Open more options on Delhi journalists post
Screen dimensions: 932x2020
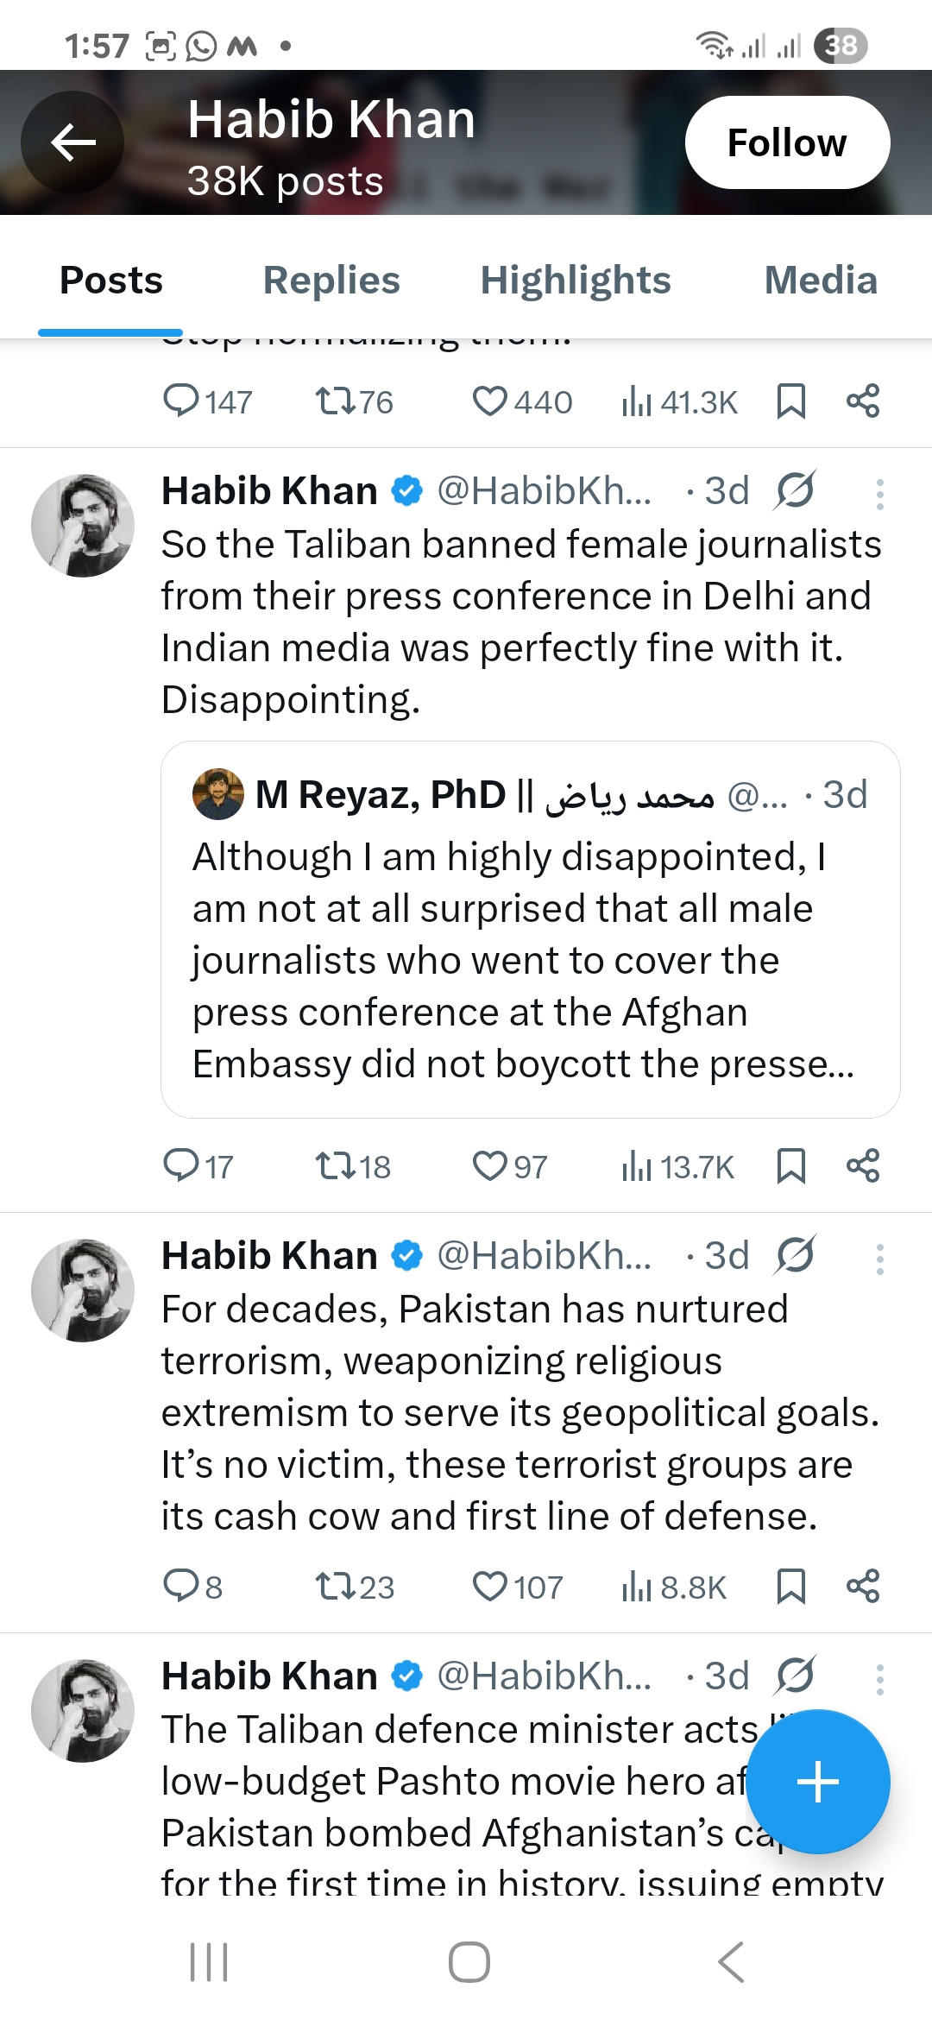(879, 495)
